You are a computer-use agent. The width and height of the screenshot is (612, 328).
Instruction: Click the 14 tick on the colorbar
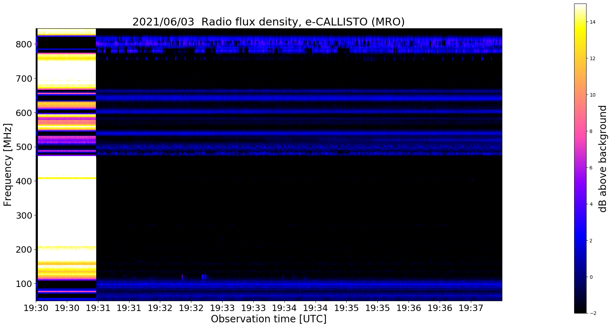[593, 22]
